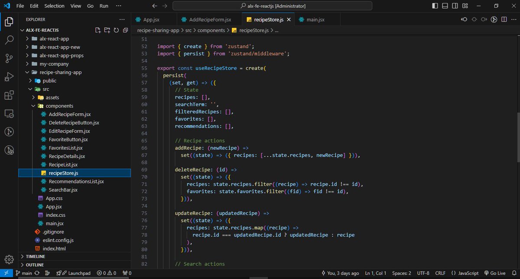This screenshot has height=279, width=520.
Task: Create a new file in Explorer
Action: (98, 30)
